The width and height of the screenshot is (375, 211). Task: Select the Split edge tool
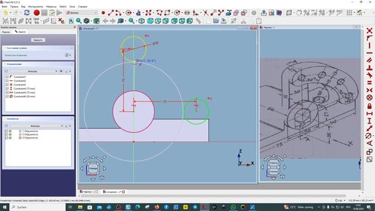pos(221,13)
